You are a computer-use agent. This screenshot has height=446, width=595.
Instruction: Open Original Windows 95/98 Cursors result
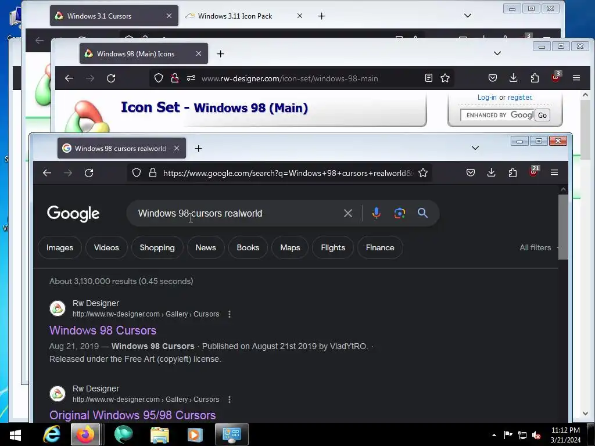132,415
